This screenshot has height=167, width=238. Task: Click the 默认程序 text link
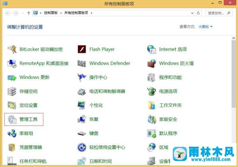pos(168,133)
